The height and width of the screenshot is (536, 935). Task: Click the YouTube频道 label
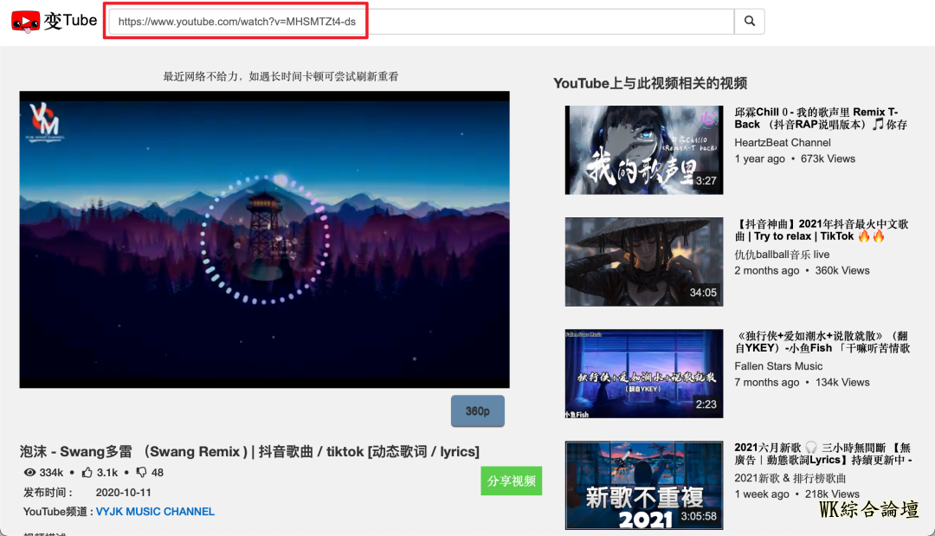click(x=59, y=512)
